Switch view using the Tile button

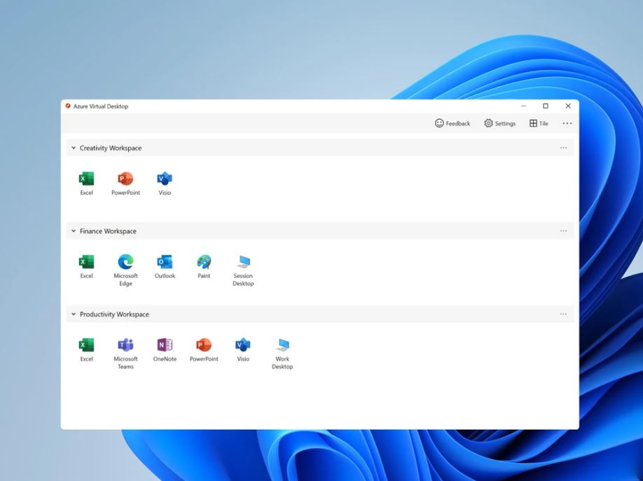click(539, 123)
